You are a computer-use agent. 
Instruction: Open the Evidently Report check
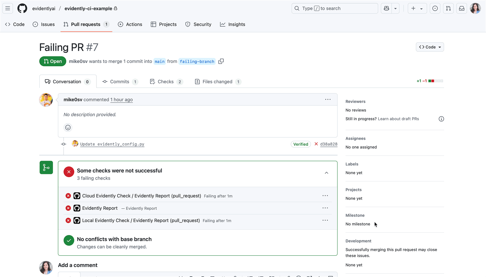point(100,208)
